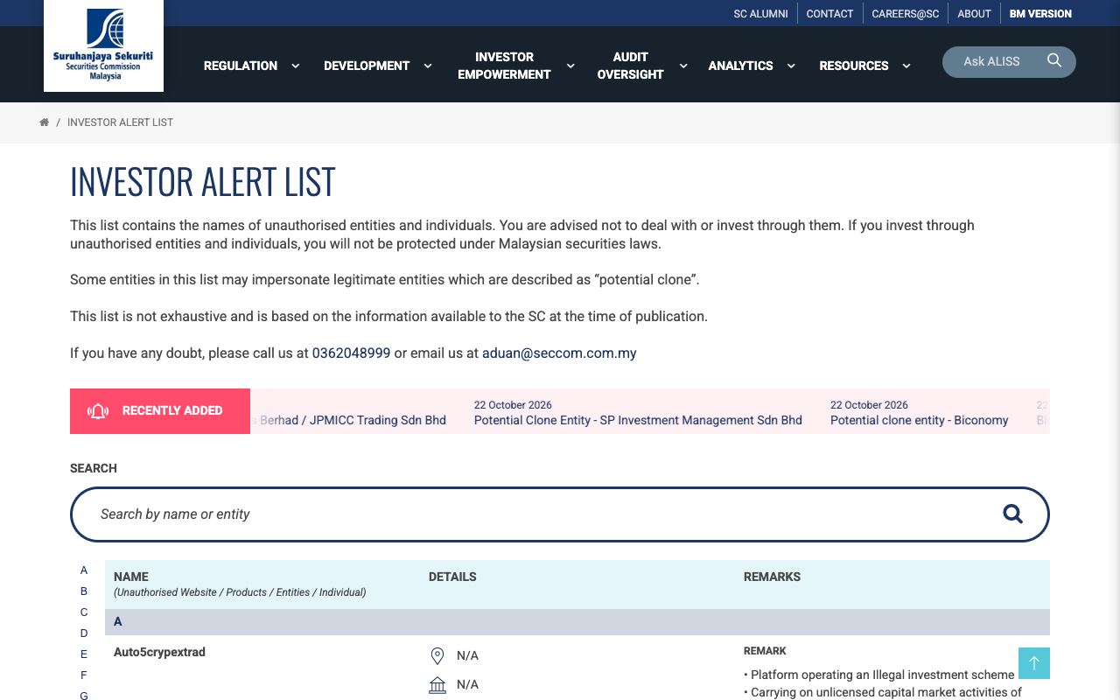Open the Development menu
The width and height of the screenshot is (1120, 700).
pos(367,66)
